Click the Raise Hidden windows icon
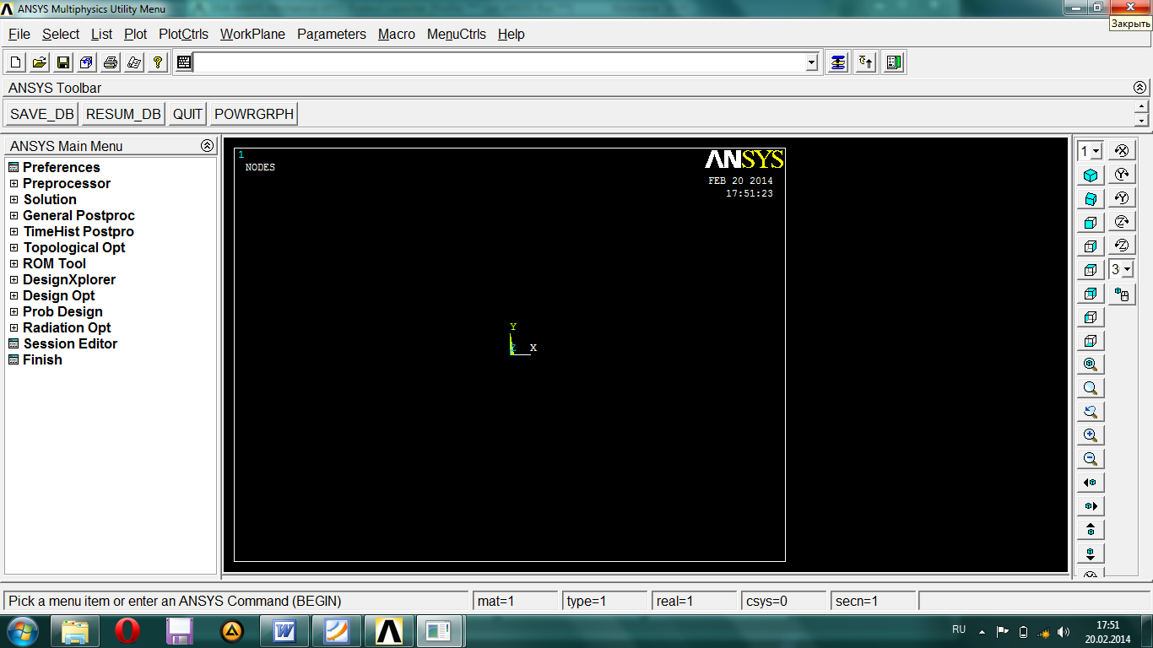 click(x=837, y=62)
